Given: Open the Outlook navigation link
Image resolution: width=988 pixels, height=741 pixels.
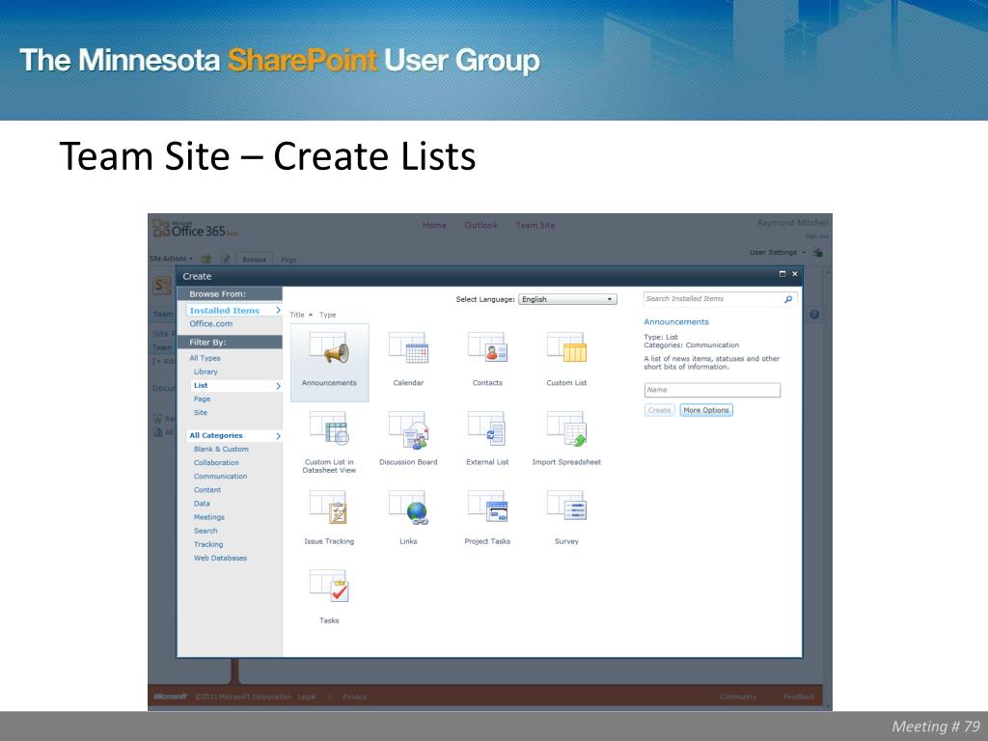Looking at the screenshot, I should (x=480, y=225).
